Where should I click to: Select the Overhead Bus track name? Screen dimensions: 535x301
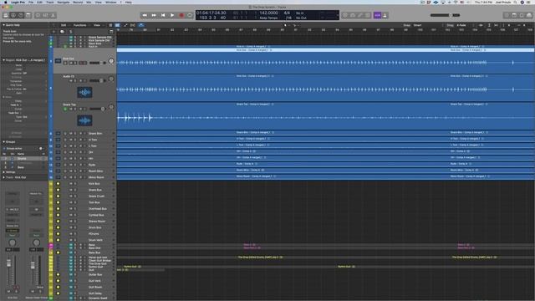[x=98, y=208]
